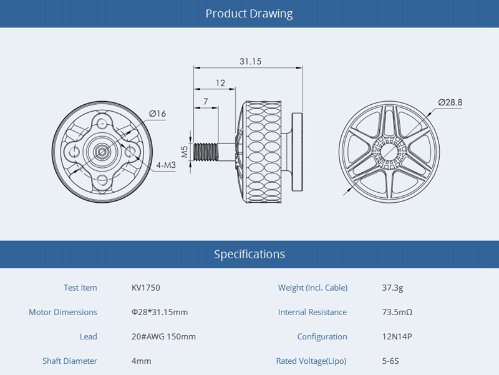
Task: Click the Motor Dimensions label
Action: click(63, 312)
